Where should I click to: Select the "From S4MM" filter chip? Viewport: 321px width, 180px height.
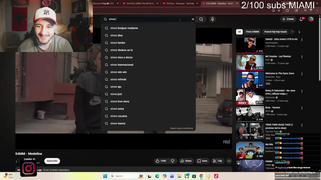pos(252,32)
